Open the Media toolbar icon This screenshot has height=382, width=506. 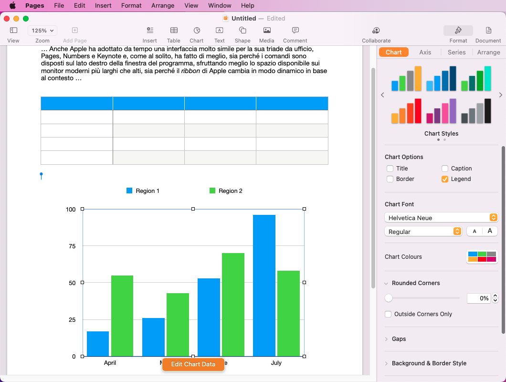[x=266, y=31]
